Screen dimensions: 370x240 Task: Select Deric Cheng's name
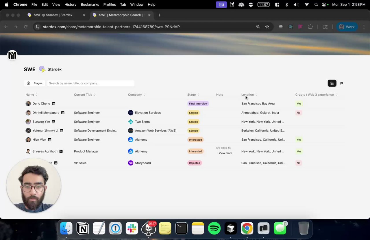[x=41, y=104]
